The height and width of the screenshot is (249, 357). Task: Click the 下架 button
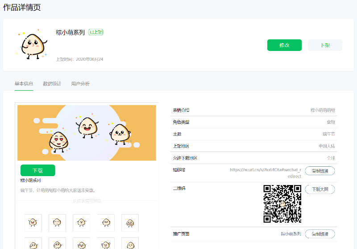pyautogui.click(x=325, y=45)
